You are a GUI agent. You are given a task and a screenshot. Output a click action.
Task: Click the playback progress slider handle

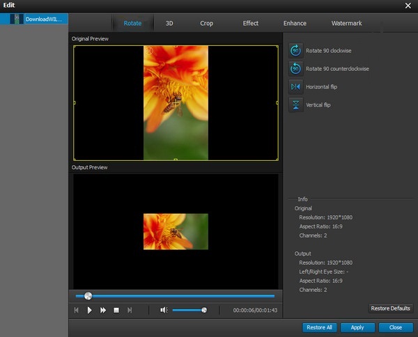pos(88,296)
